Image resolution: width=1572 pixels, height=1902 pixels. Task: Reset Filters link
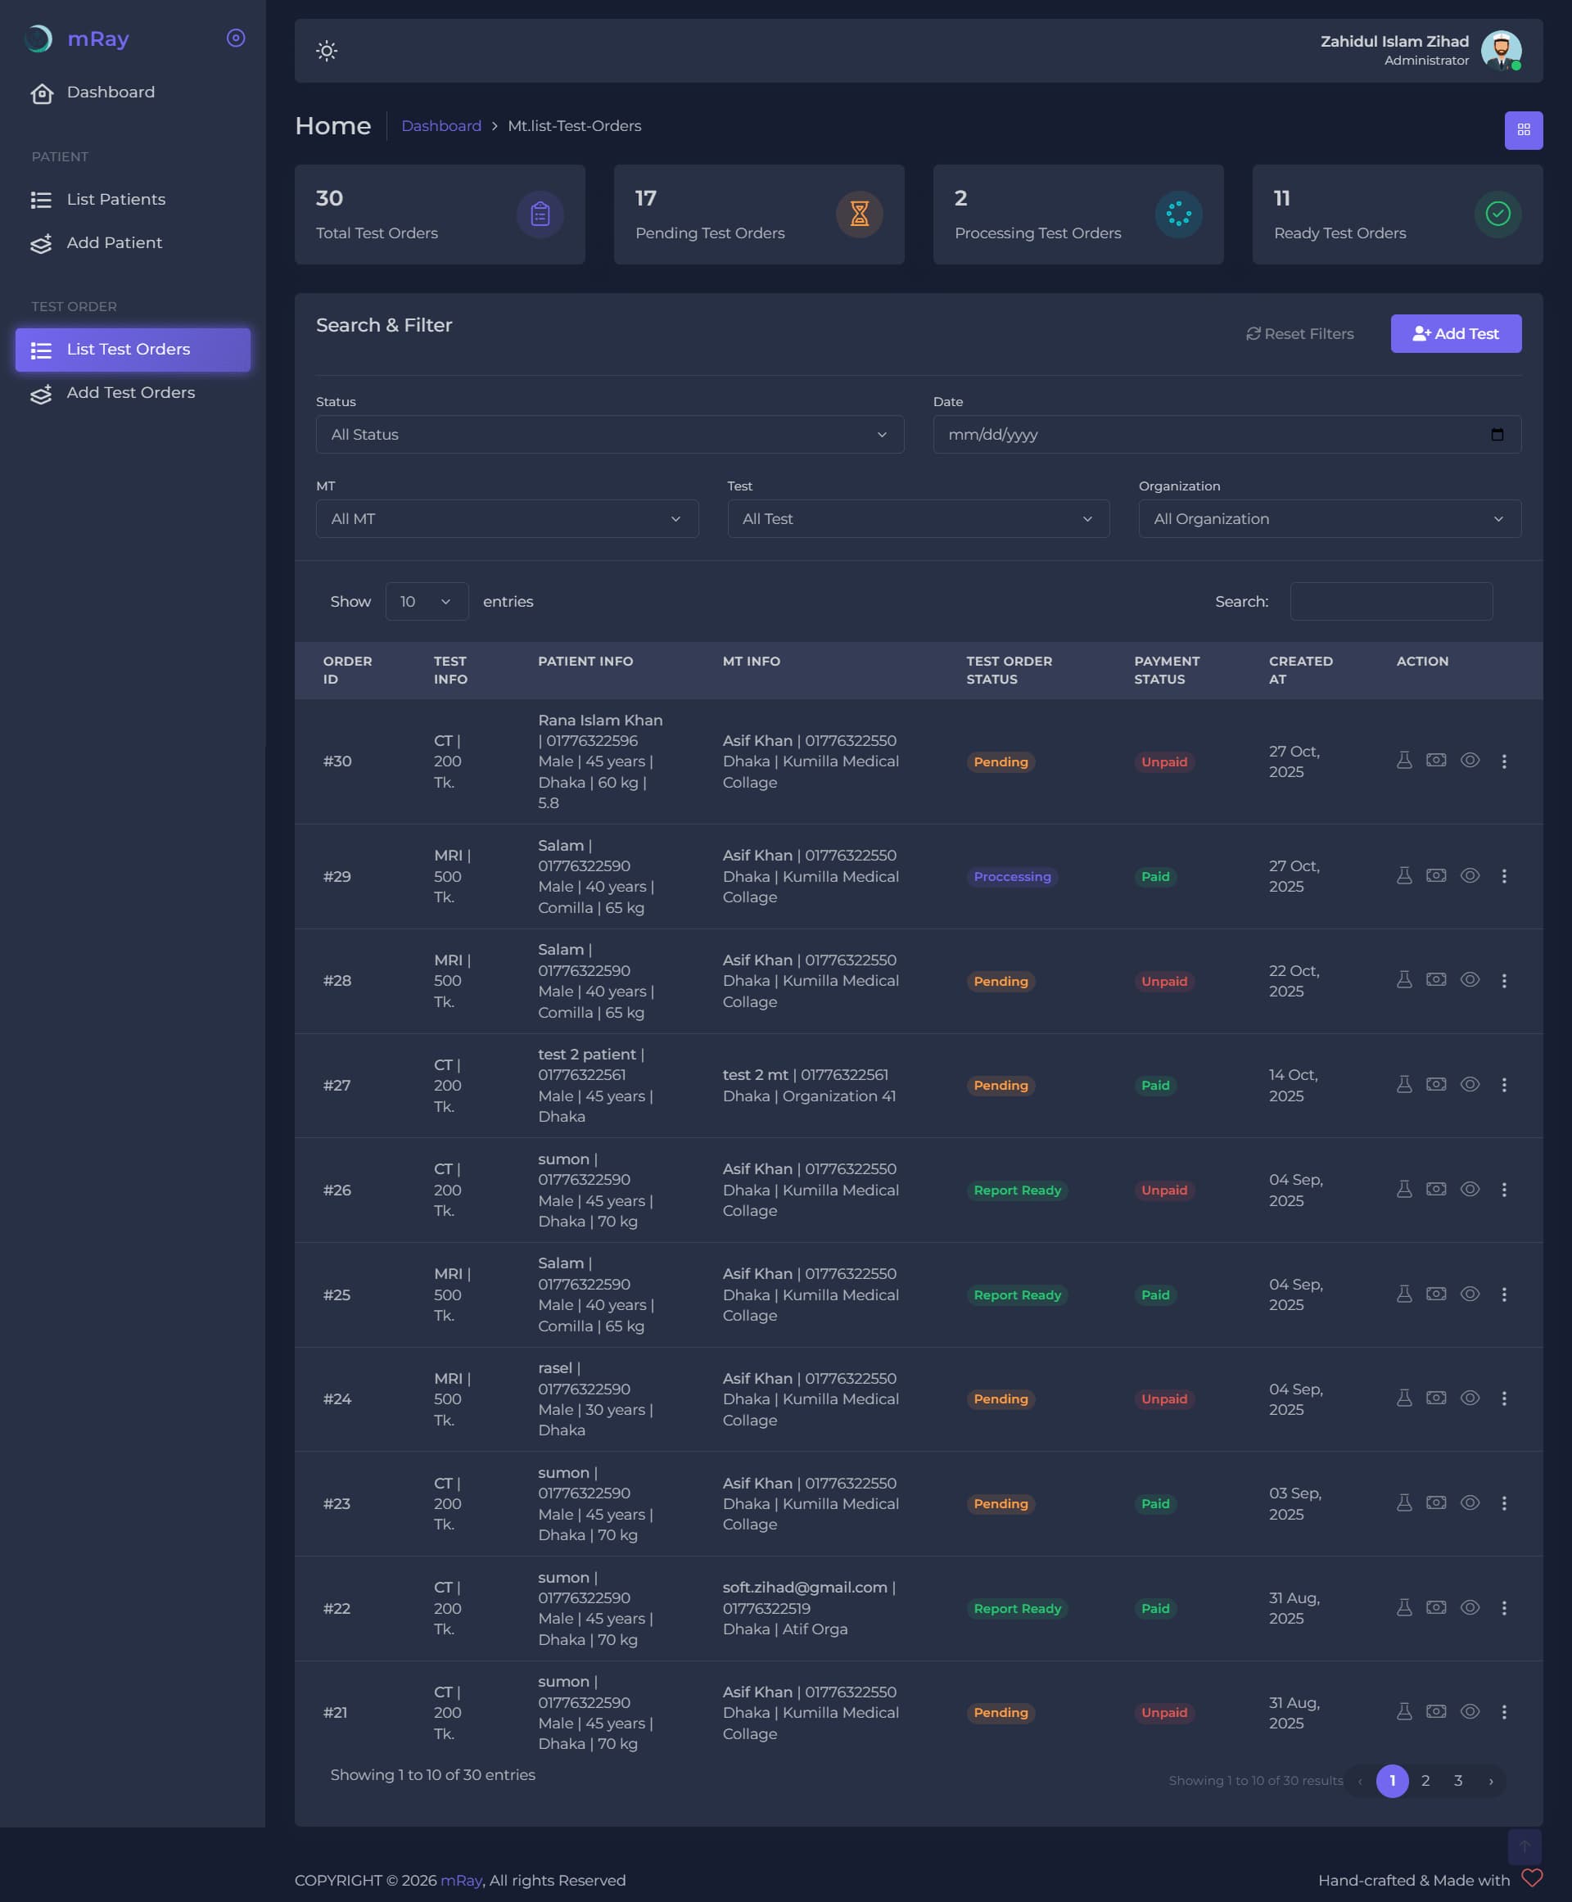pos(1299,334)
